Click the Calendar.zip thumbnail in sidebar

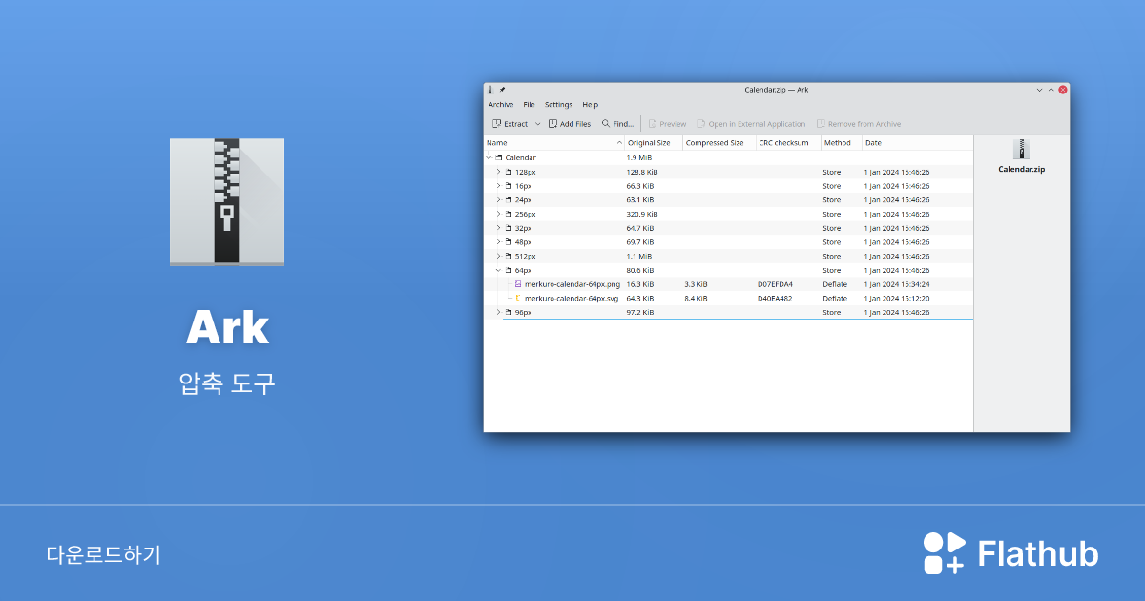click(1021, 151)
